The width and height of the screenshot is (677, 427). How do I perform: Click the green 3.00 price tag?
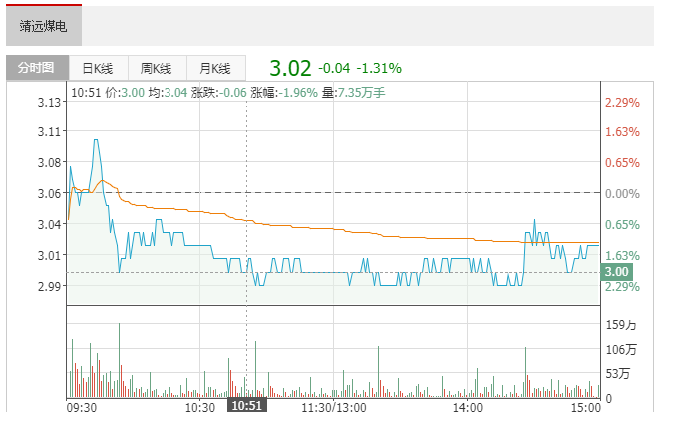click(x=616, y=272)
